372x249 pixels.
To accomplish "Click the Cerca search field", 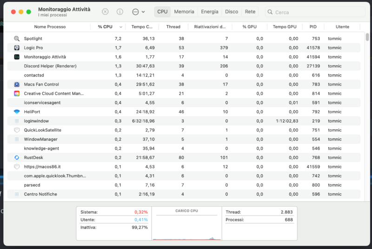I will click(x=316, y=12).
